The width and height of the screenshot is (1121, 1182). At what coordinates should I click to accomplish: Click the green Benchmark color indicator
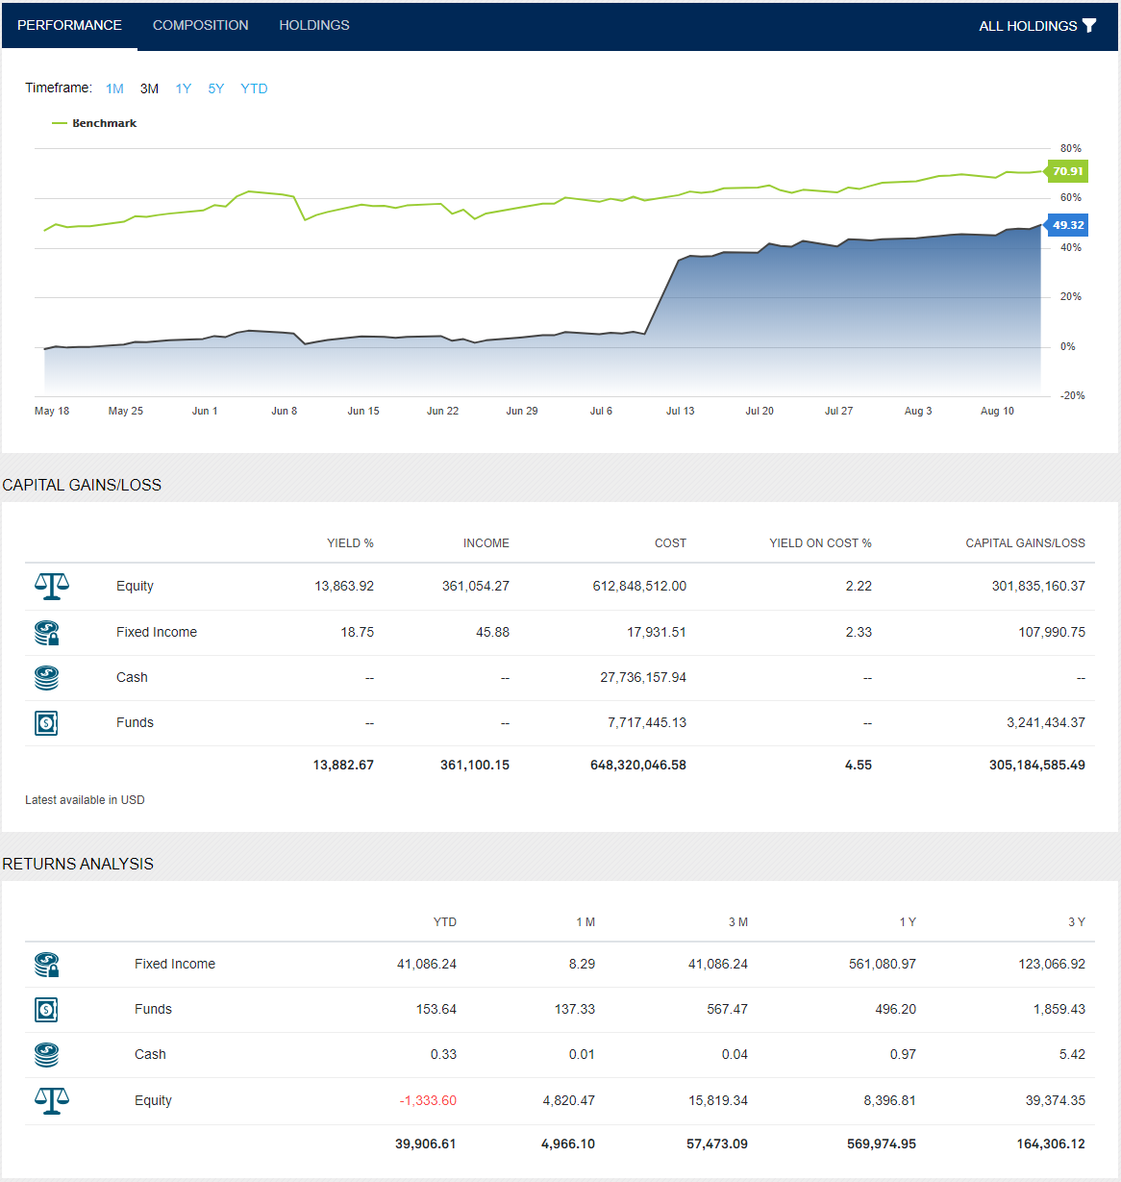click(60, 123)
